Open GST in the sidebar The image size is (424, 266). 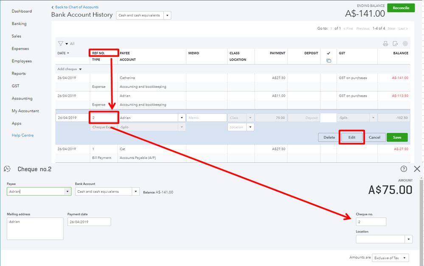pyautogui.click(x=15, y=86)
